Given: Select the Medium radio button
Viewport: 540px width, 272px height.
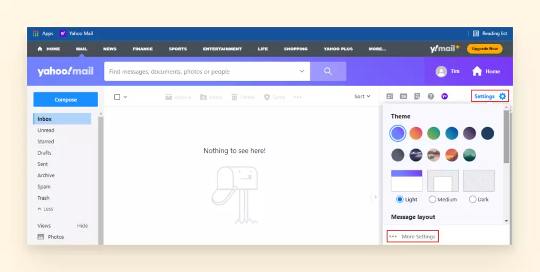Looking at the screenshot, I should point(432,199).
